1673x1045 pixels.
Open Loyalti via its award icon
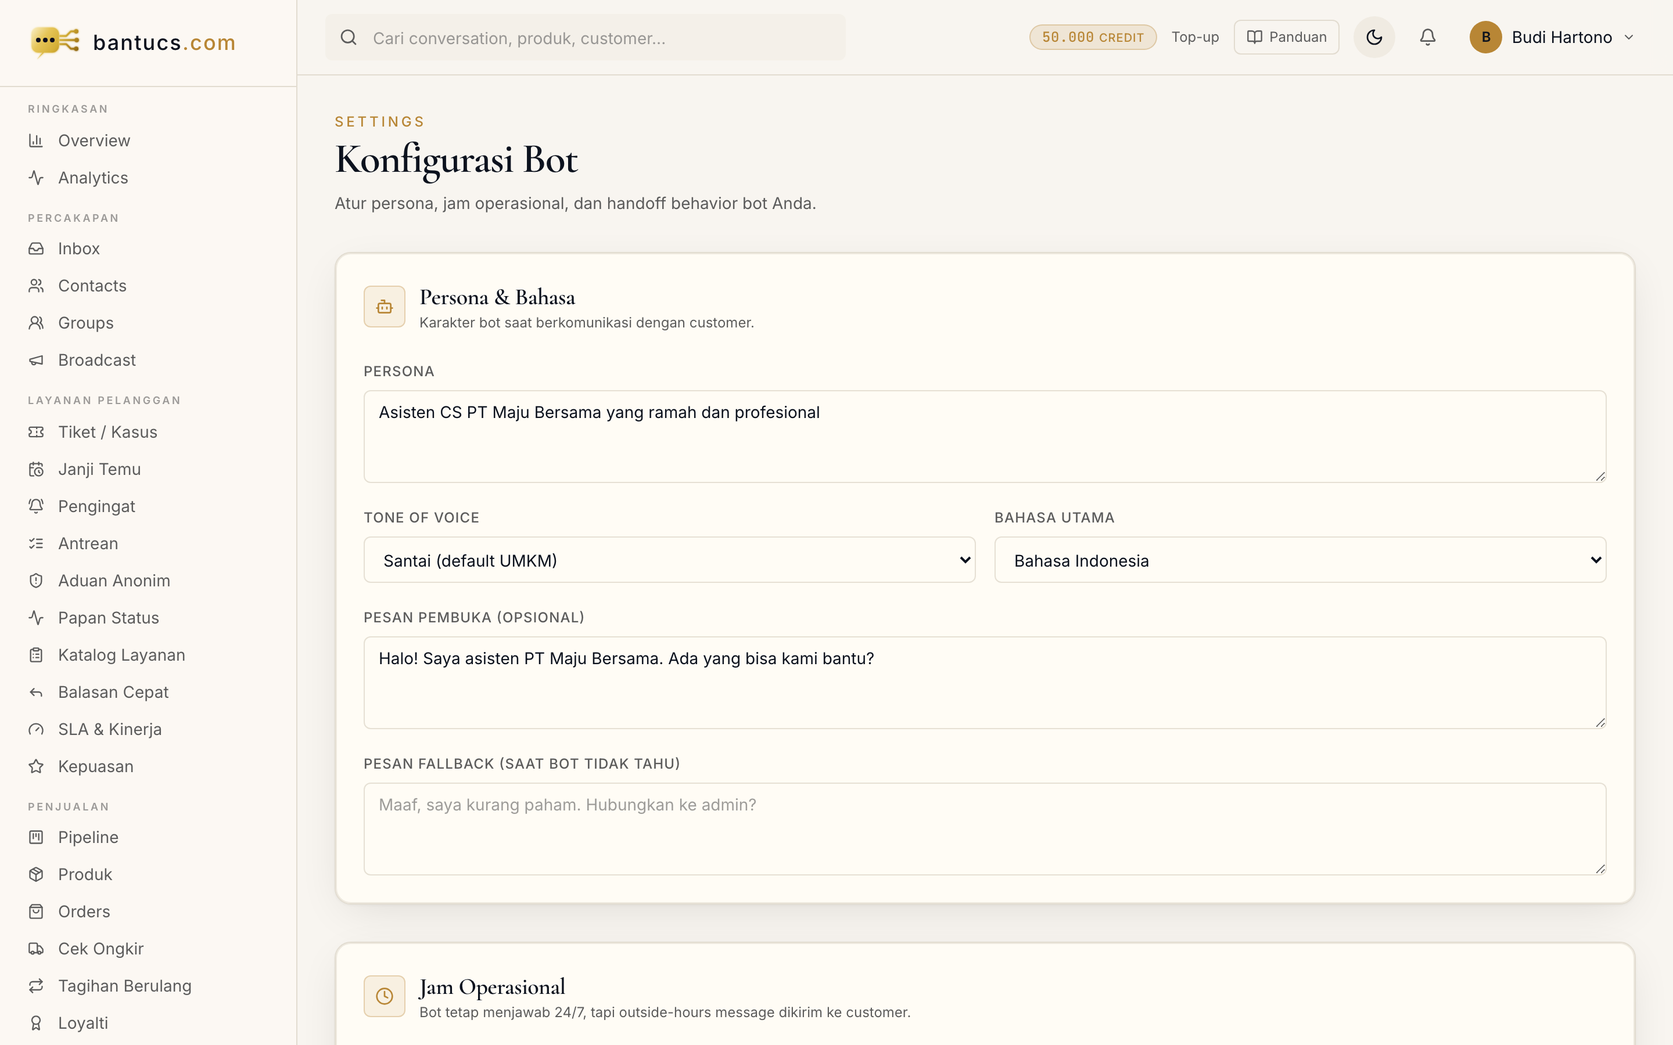36,1024
